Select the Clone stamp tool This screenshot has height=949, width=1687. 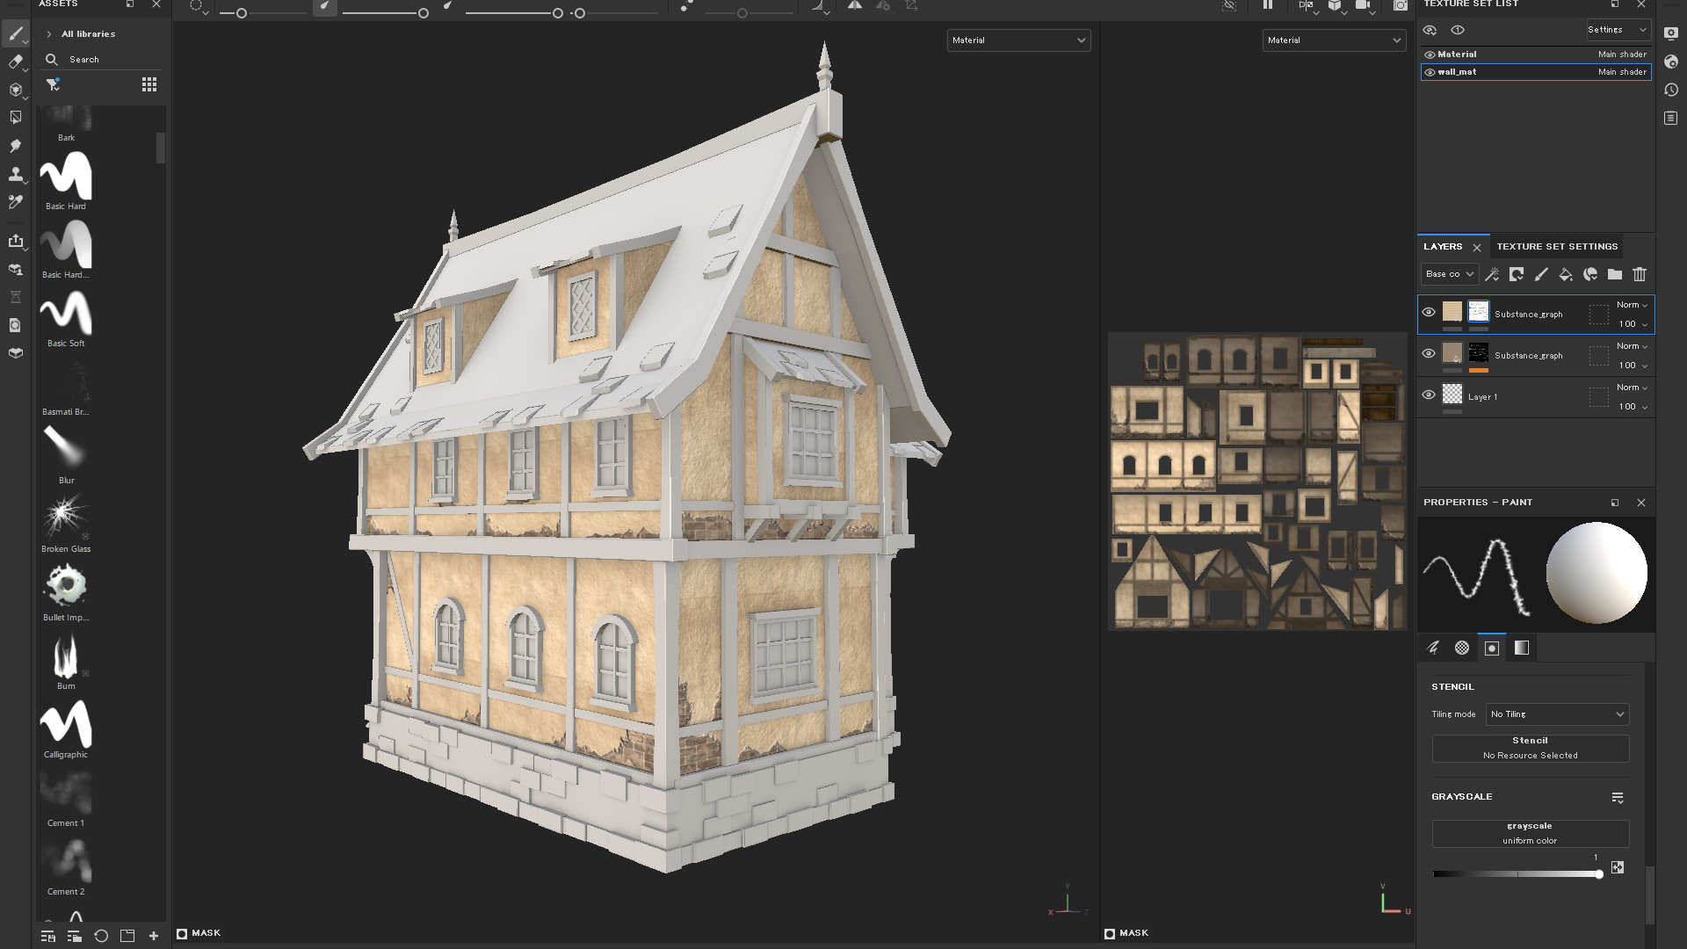point(15,174)
